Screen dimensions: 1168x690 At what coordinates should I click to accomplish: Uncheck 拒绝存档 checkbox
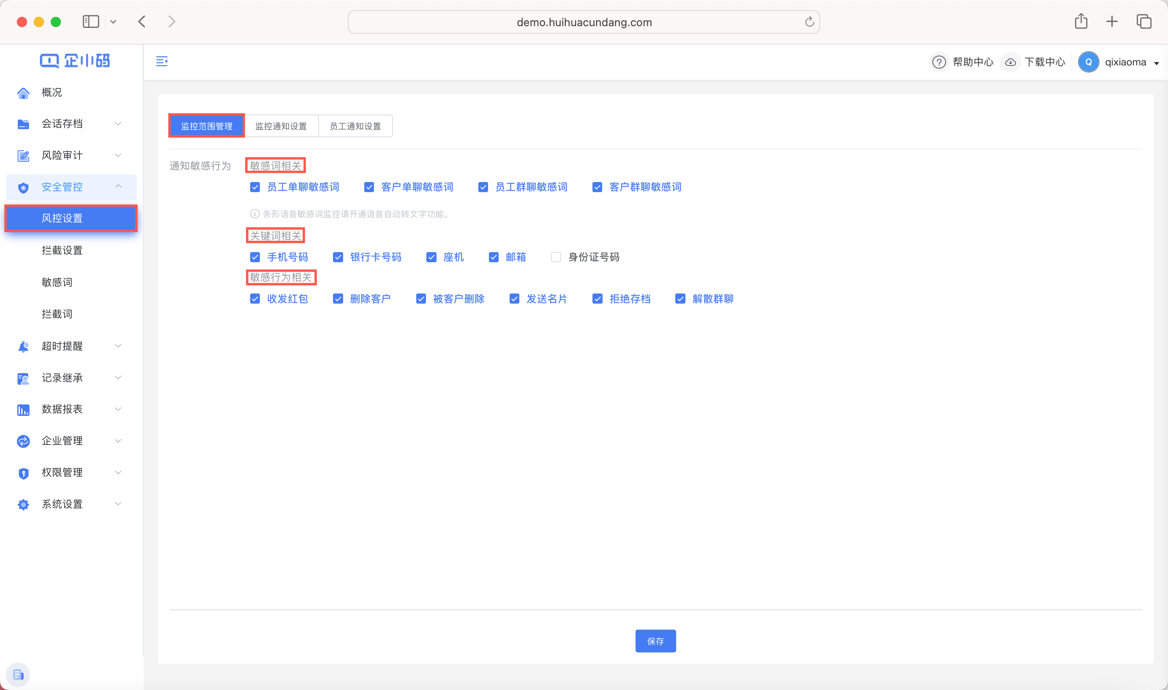tap(597, 299)
